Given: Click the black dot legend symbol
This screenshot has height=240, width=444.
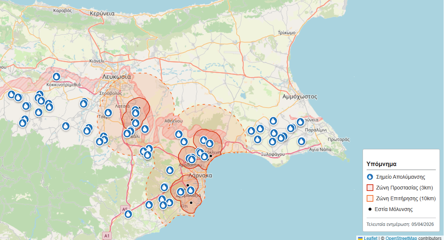Looking at the screenshot, I should coord(370,209).
